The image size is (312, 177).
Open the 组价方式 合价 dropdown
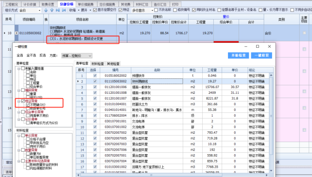(x=30, y=10)
